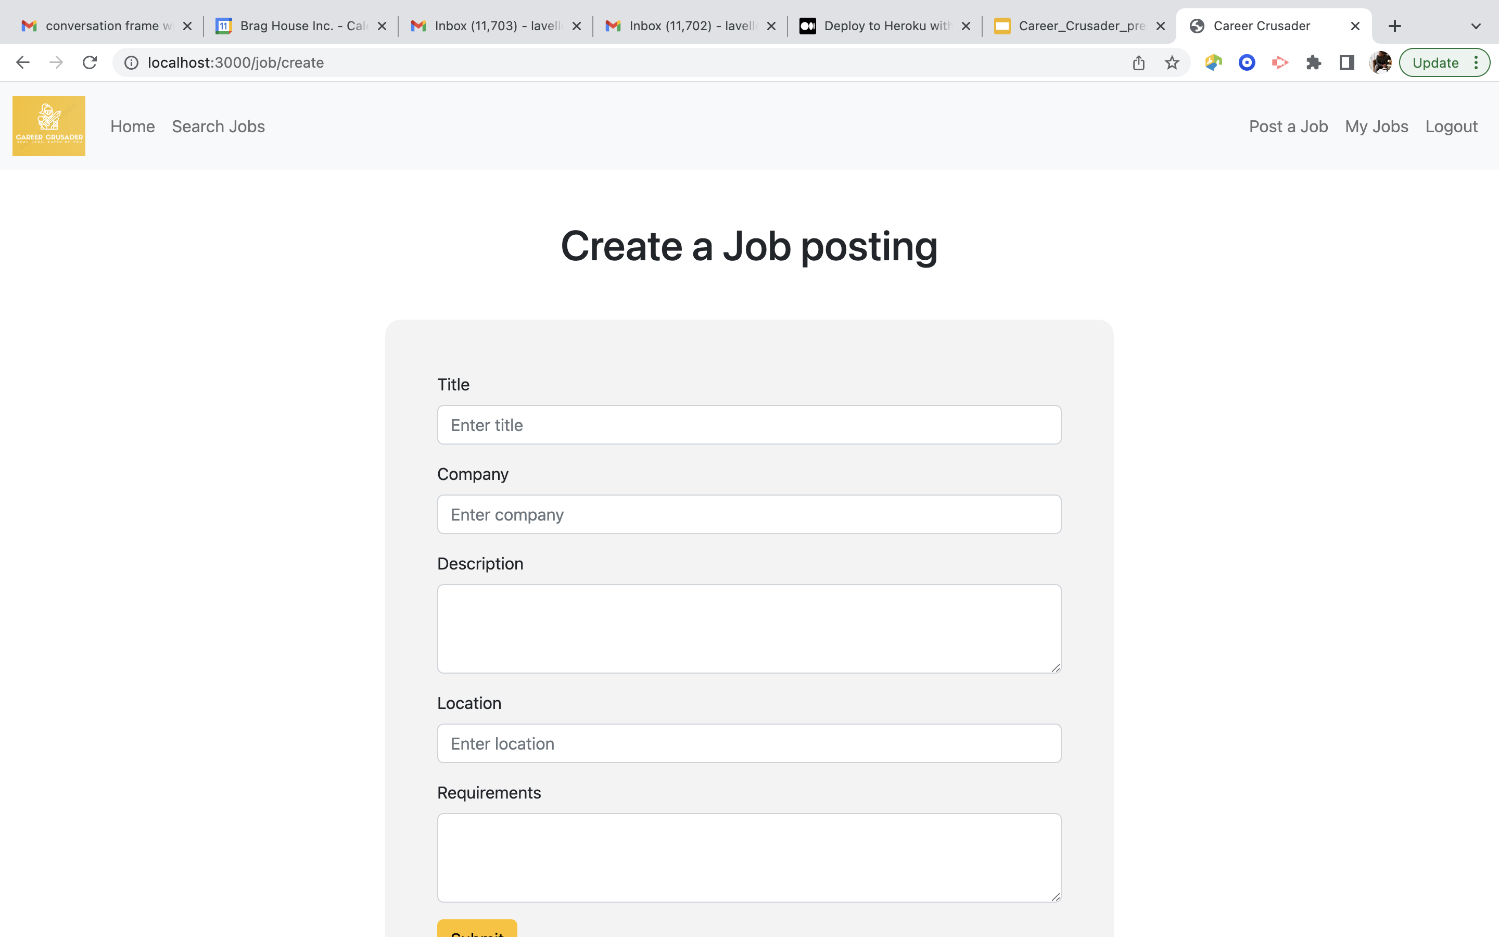Click the browser back arrow
This screenshot has height=937, width=1499.
pos(23,62)
